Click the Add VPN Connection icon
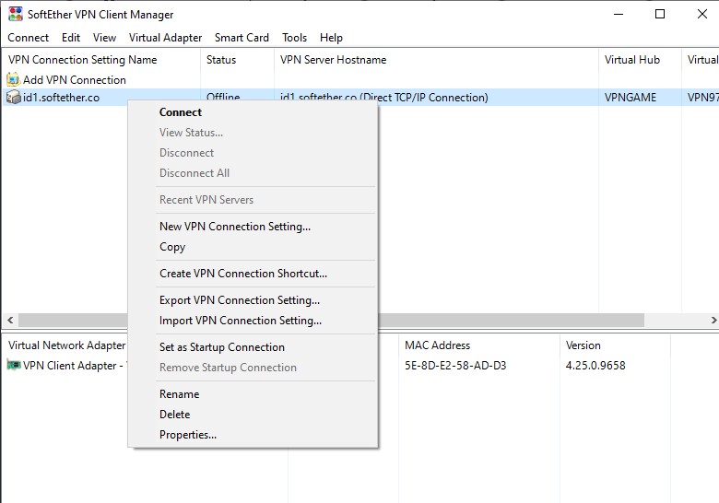 click(x=13, y=79)
